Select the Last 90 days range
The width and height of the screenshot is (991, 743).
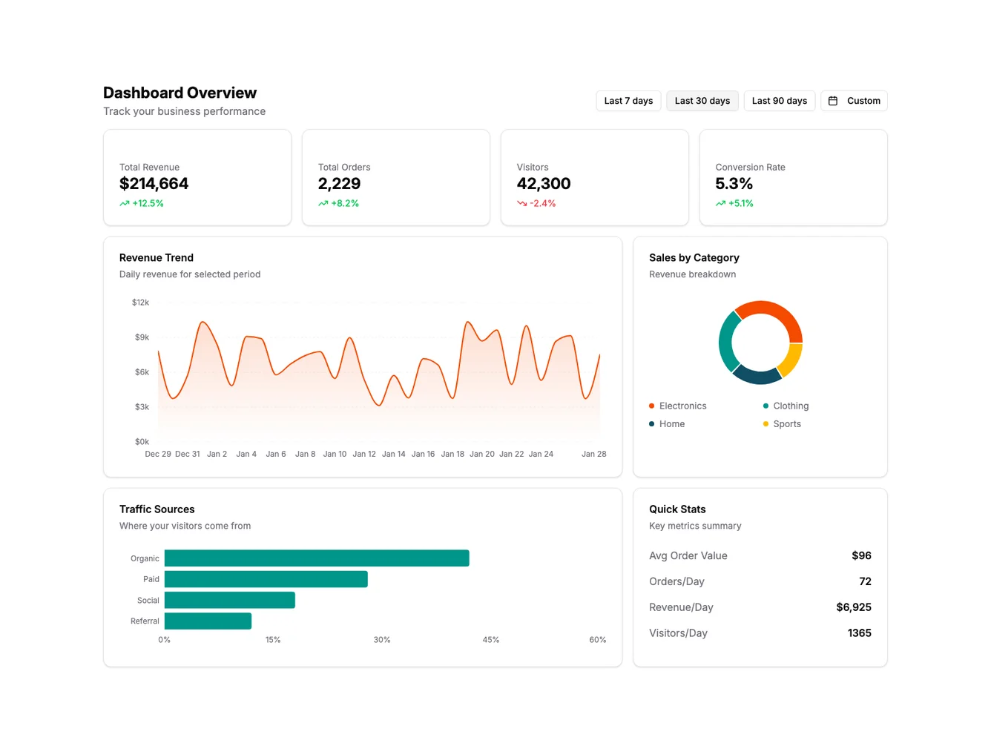(x=779, y=100)
